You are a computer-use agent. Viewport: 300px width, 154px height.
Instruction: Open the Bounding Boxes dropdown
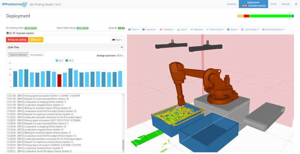tap(273, 30)
